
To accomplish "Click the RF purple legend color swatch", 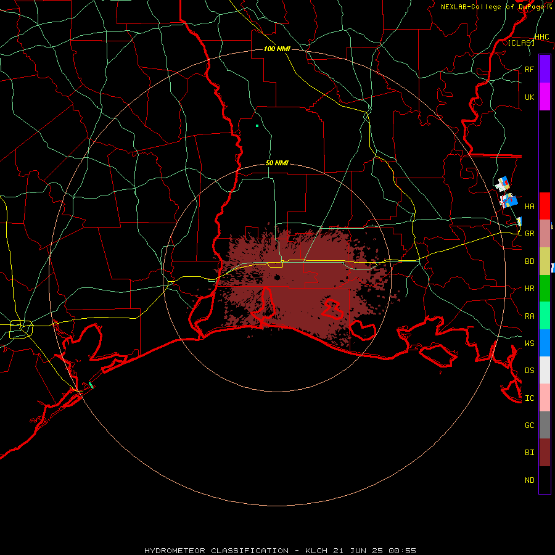I will (x=545, y=69).
